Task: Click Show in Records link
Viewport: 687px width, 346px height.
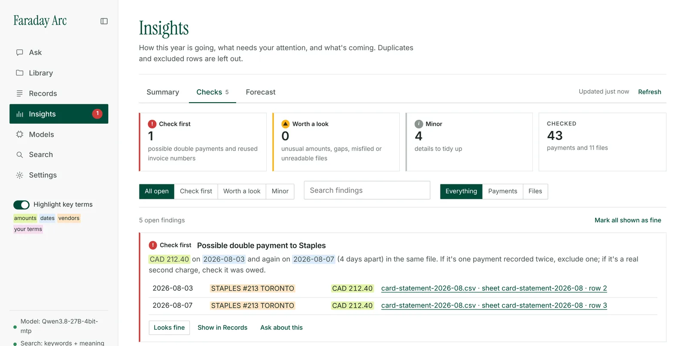Action: 222,328
